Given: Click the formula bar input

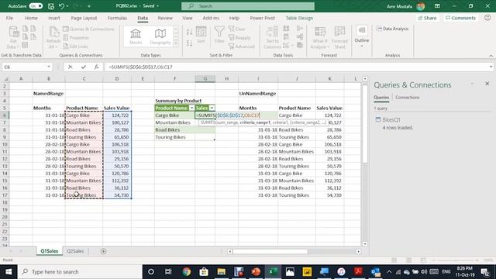Looking at the screenshot, I should (x=296, y=67).
